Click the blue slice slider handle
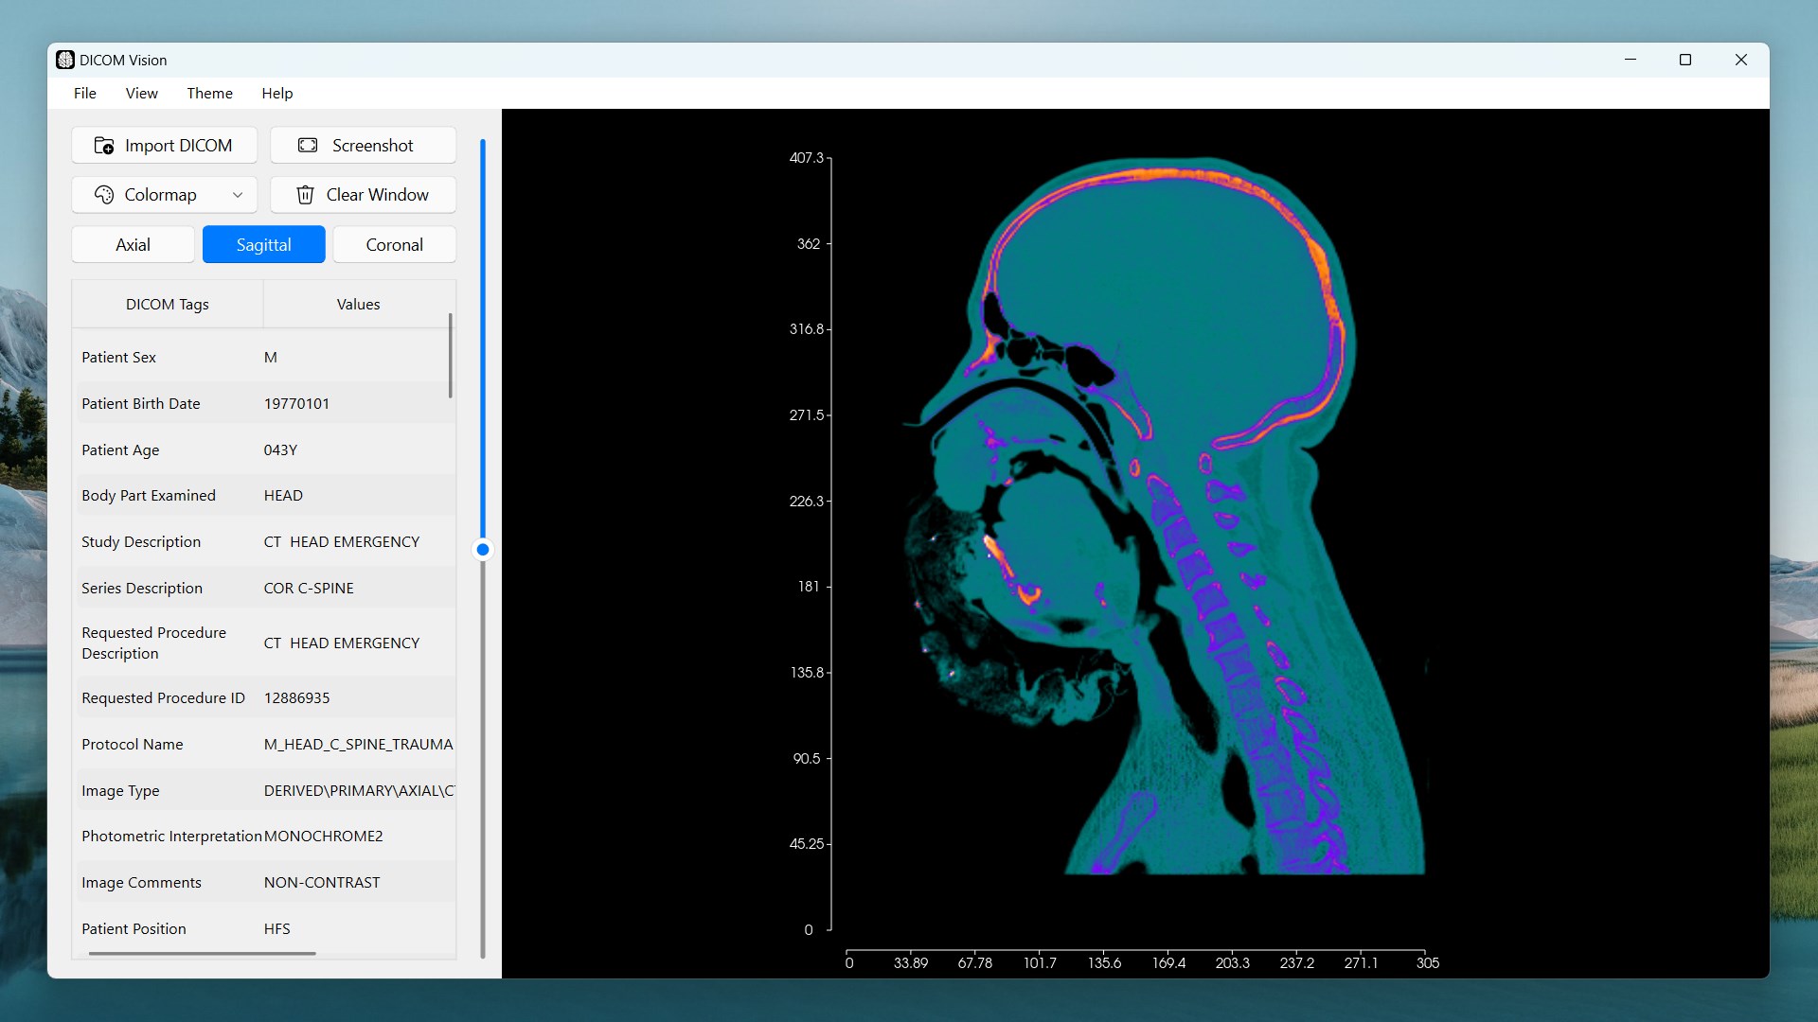The image size is (1818, 1022). 483,550
